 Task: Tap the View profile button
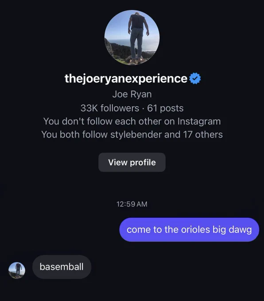click(132, 162)
